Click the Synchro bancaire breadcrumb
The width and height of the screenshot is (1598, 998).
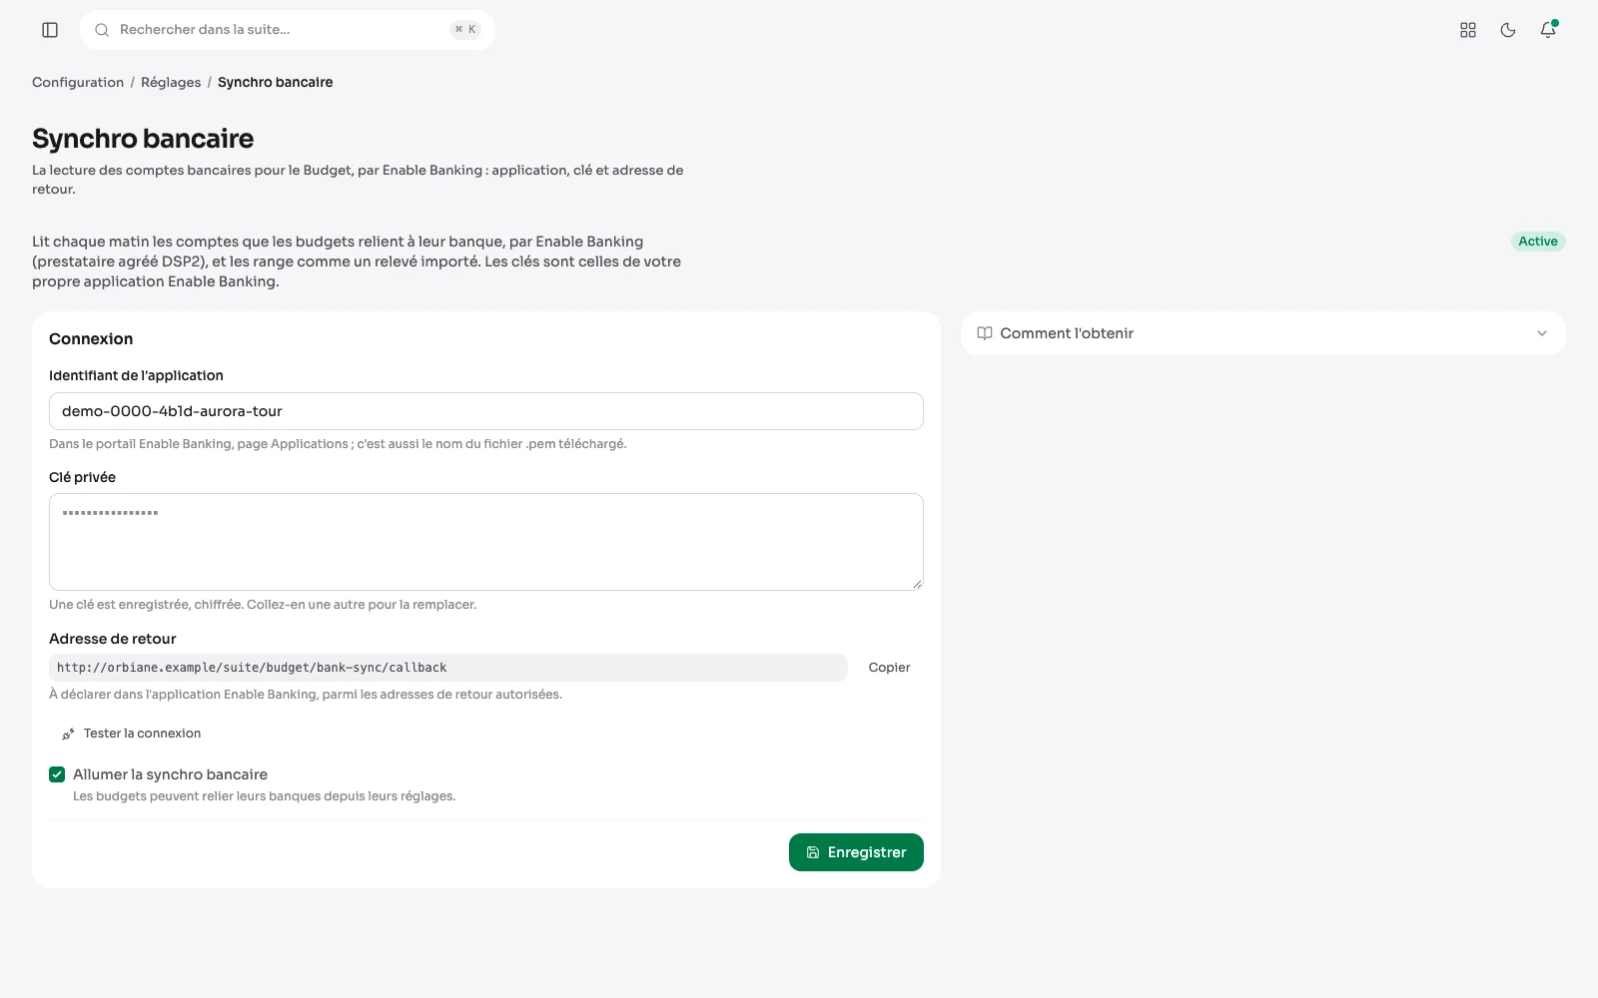point(276,82)
